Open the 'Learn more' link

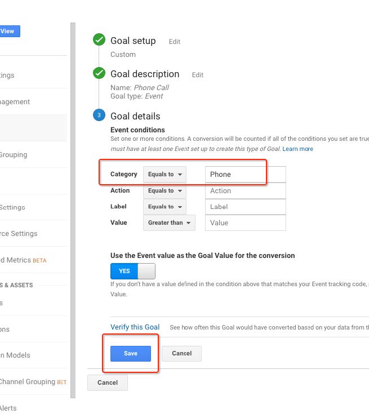coord(297,149)
